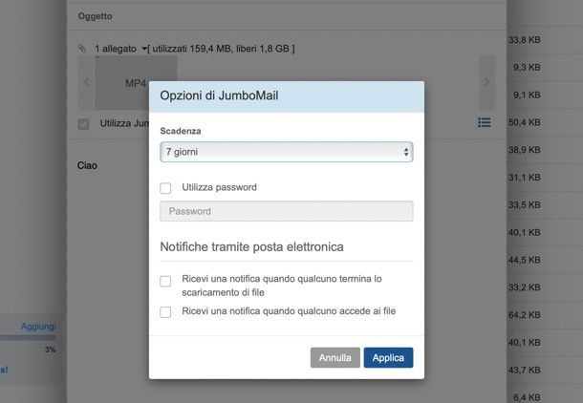Select the 43,7 KB message size entry

(x=525, y=370)
